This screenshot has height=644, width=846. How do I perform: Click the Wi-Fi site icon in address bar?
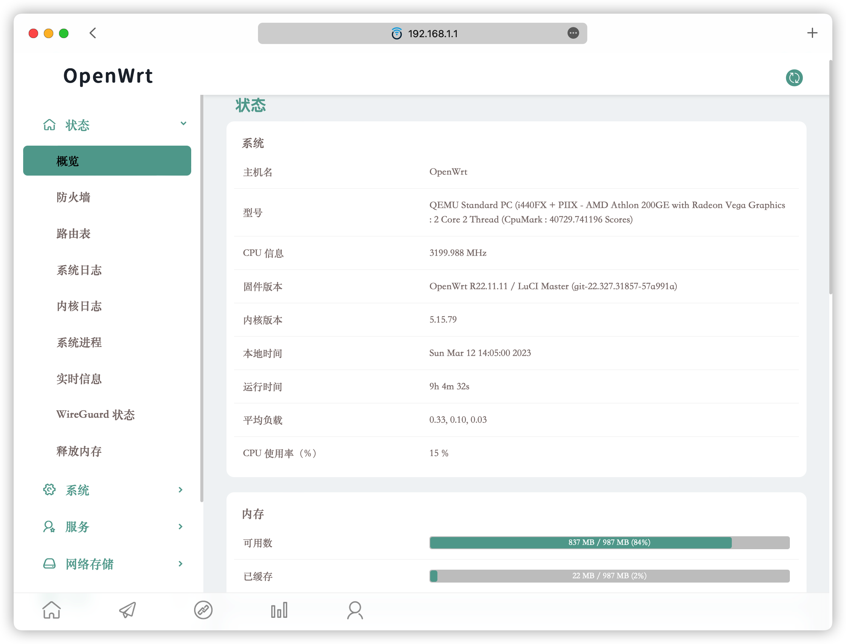(x=396, y=33)
